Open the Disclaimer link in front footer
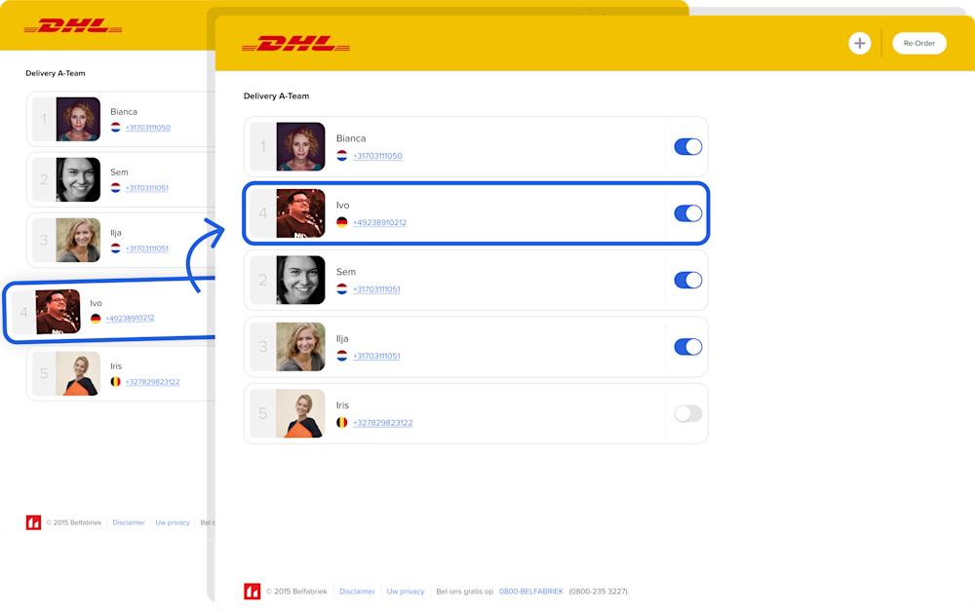The image size is (975, 611). (357, 592)
